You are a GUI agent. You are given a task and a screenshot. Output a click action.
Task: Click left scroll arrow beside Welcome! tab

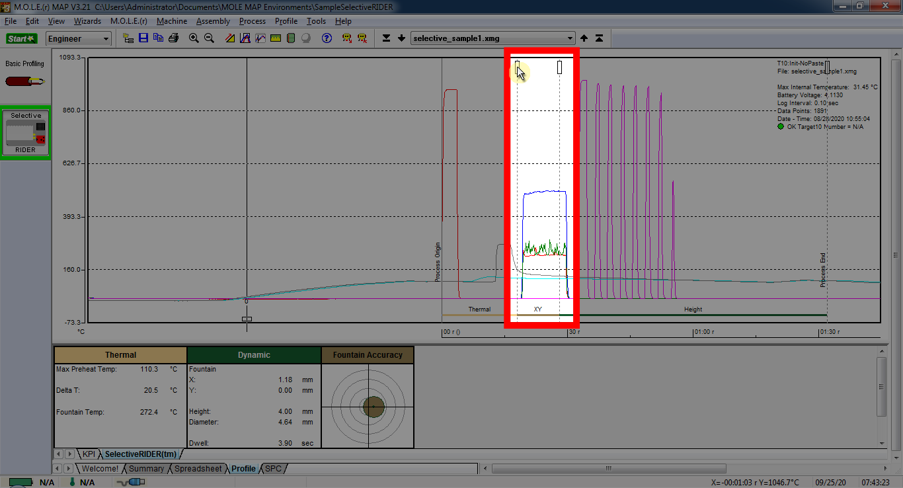pyautogui.click(x=58, y=468)
